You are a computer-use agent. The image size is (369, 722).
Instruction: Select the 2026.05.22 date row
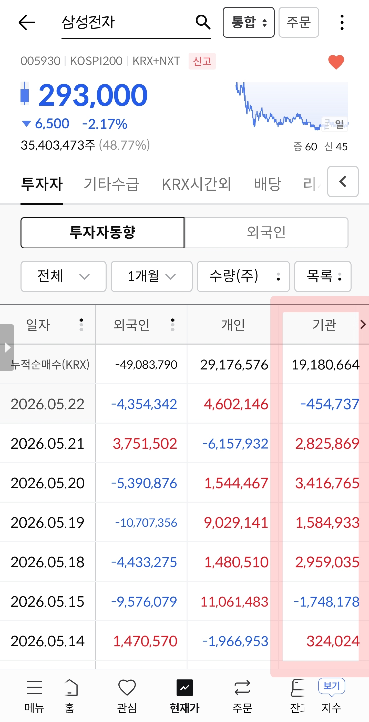(47, 404)
